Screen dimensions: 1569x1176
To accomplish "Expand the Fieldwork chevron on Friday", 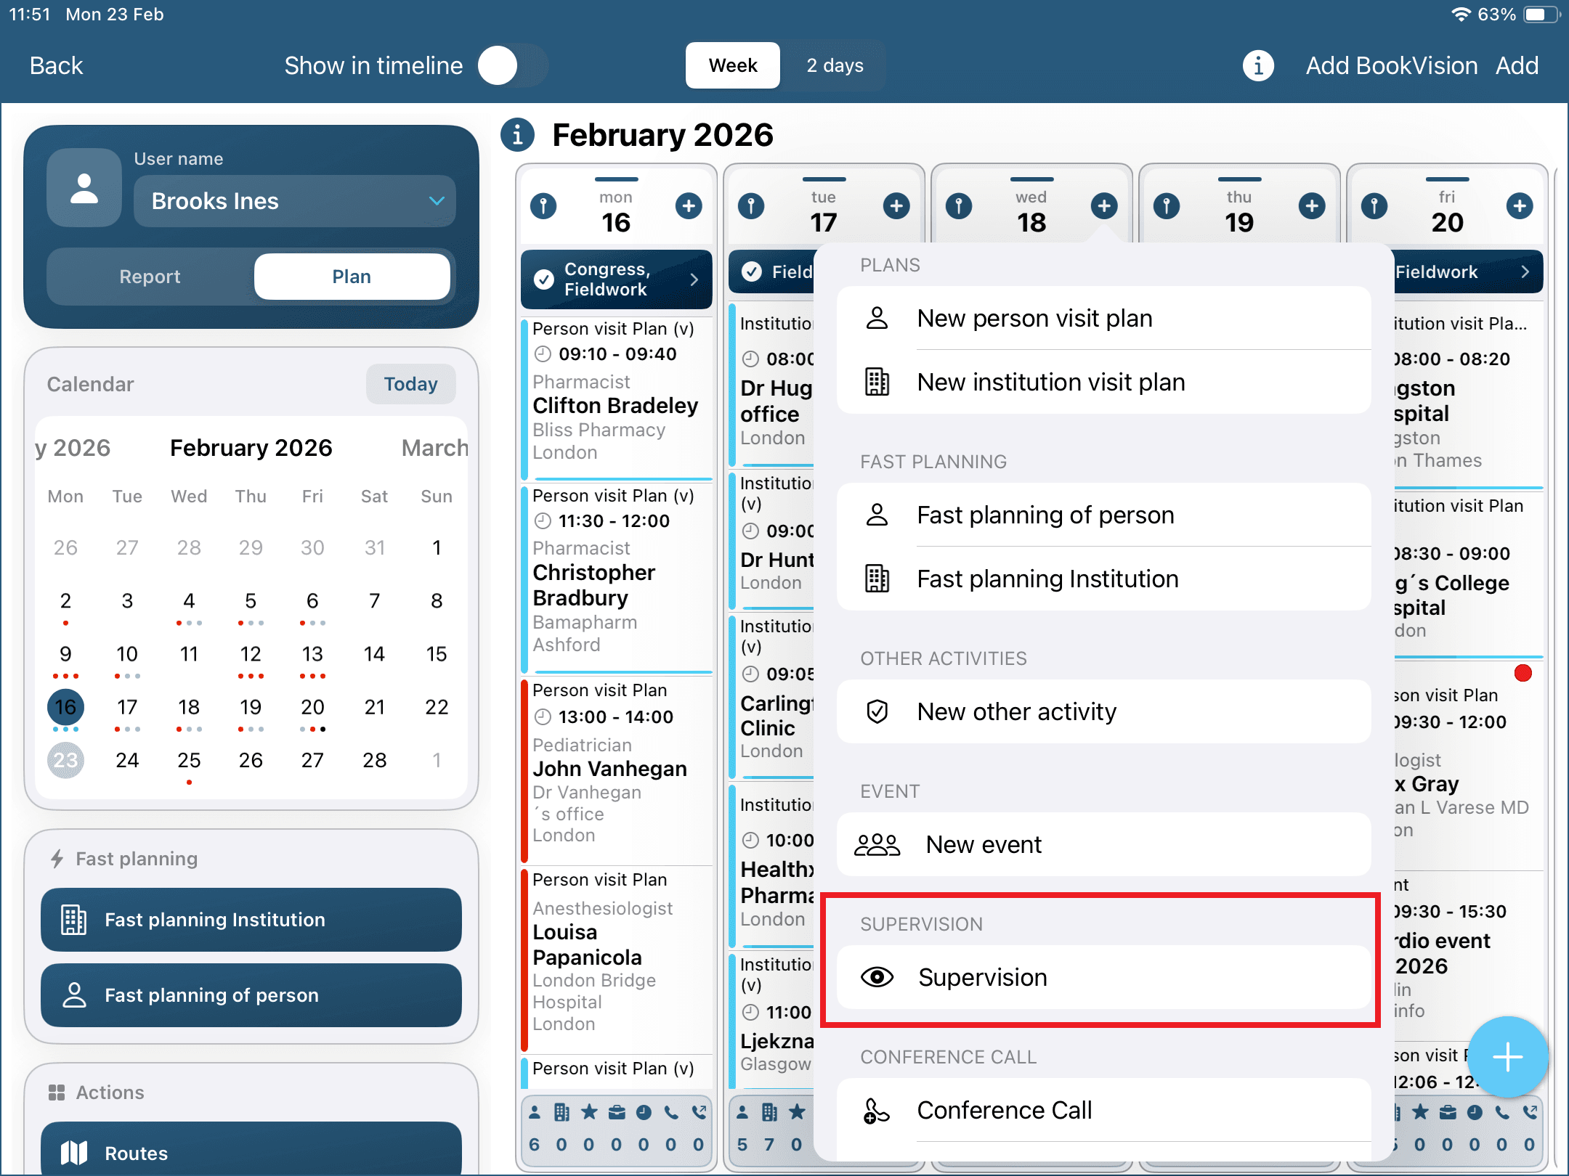I will tap(1525, 272).
